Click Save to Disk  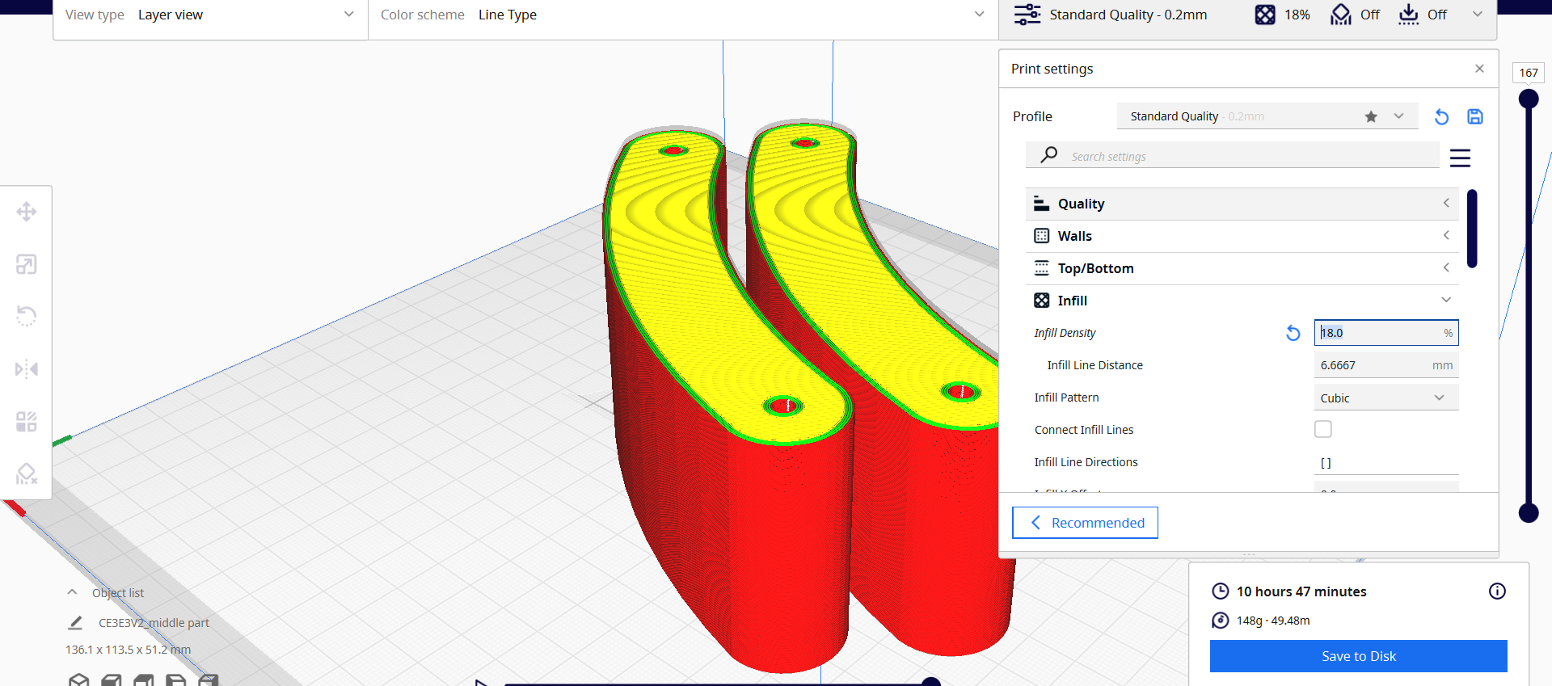coord(1358,656)
